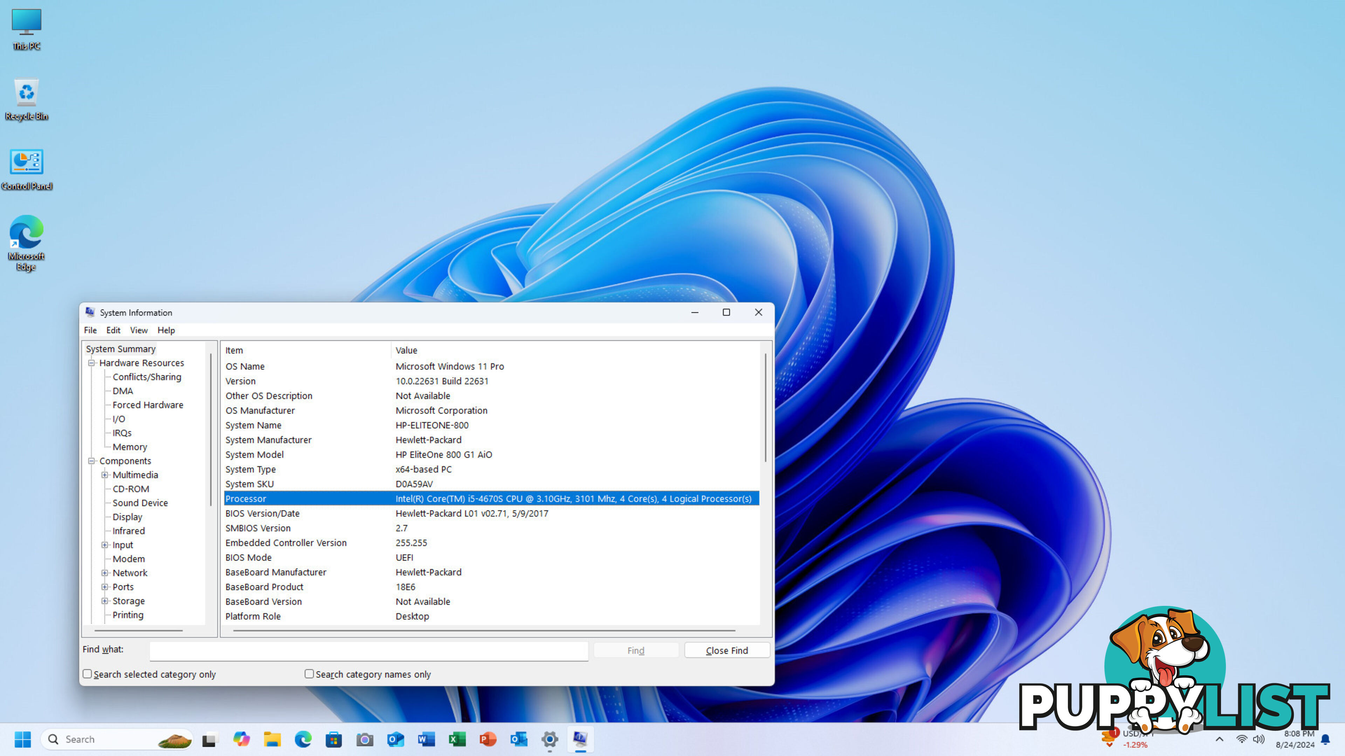Click the System Information title bar icon
The height and width of the screenshot is (756, 1345).
tap(90, 312)
